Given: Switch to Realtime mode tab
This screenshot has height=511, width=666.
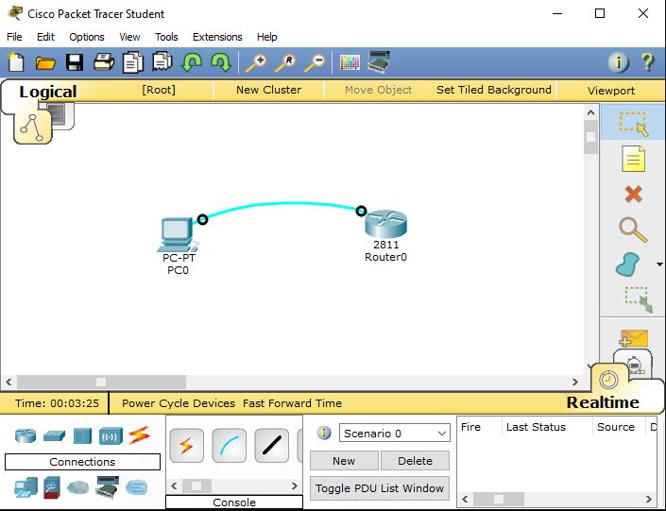Looking at the screenshot, I should click(603, 402).
